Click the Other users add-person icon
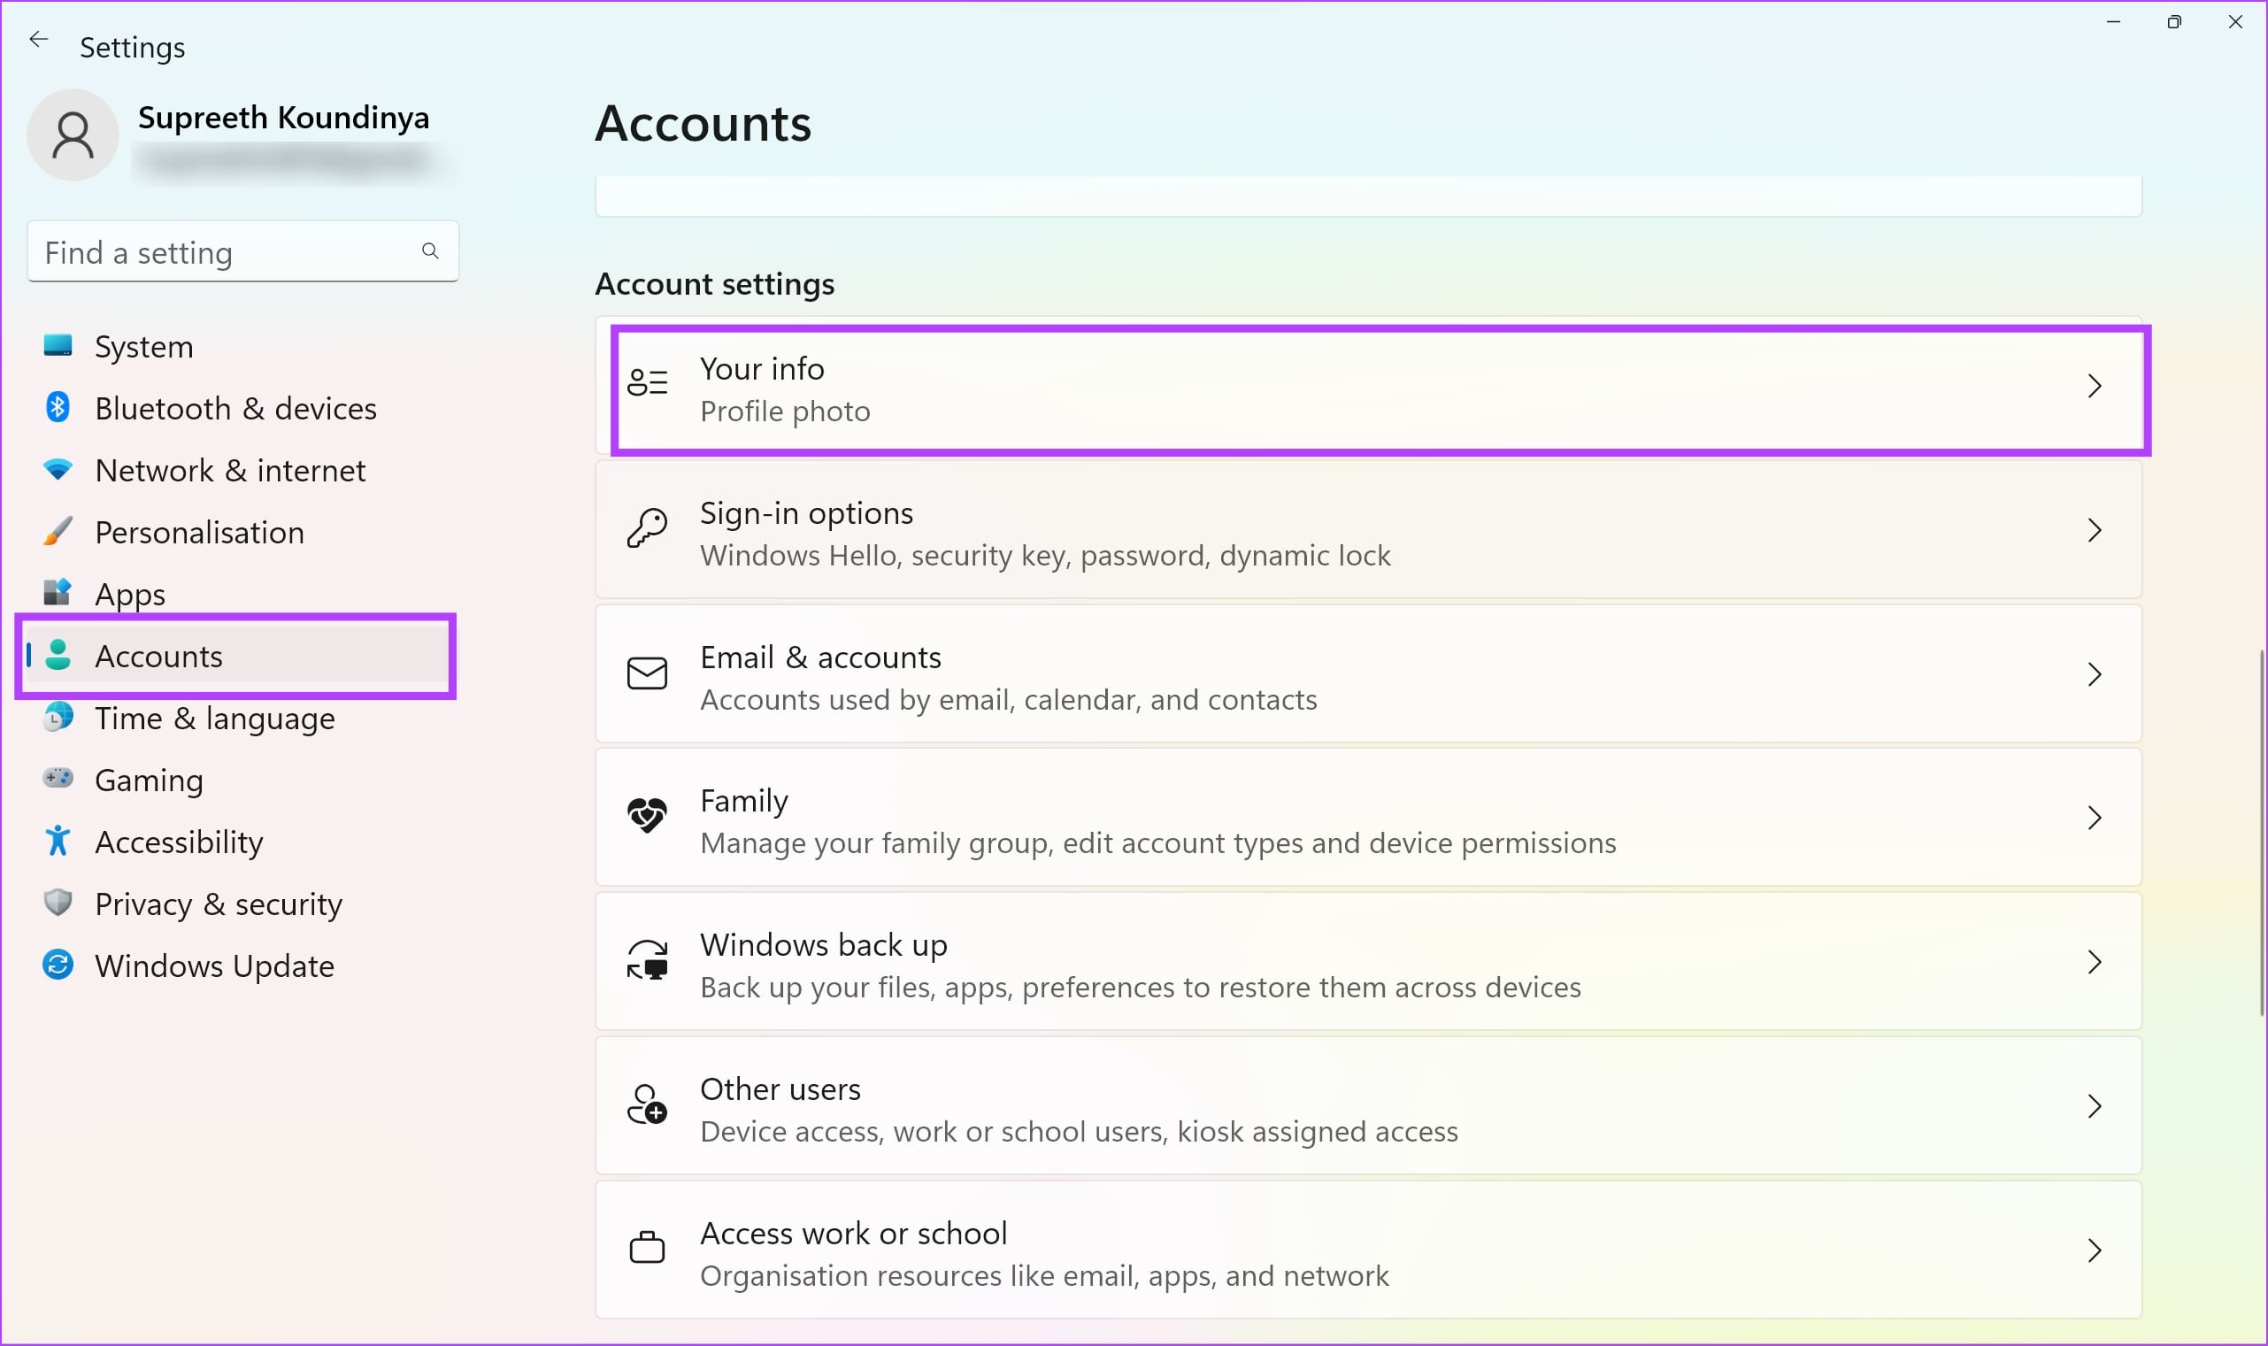The image size is (2268, 1346). pyautogui.click(x=648, y=1104)
